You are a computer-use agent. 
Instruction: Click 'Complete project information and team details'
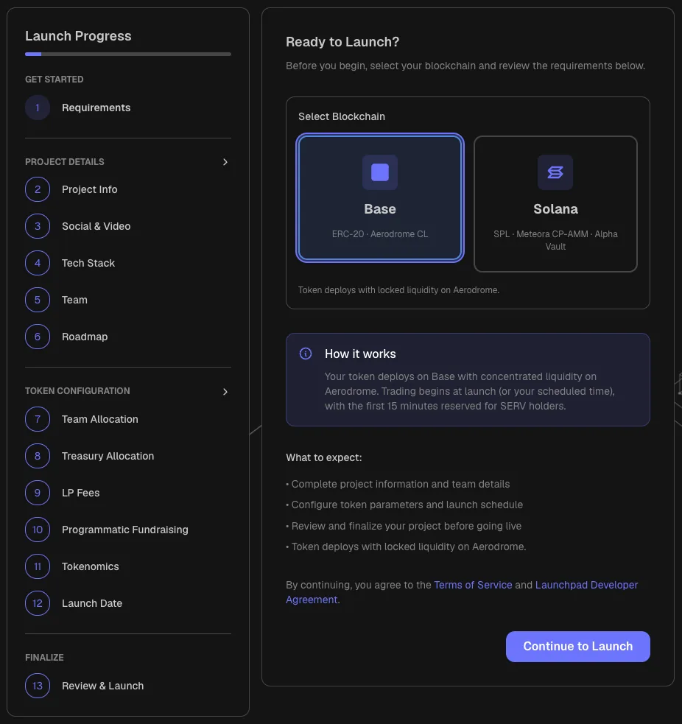(x=401, y=484)
